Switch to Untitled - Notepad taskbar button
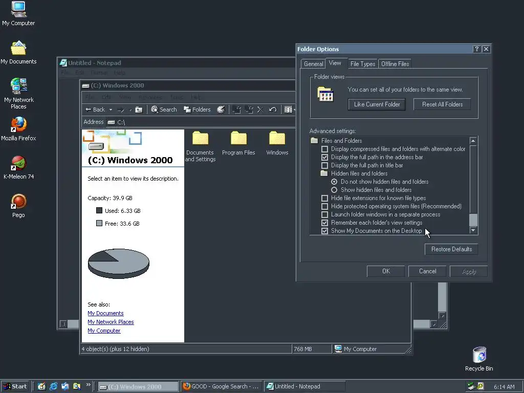The width and height of the screenshot is (524, 393). coord(305,387)
